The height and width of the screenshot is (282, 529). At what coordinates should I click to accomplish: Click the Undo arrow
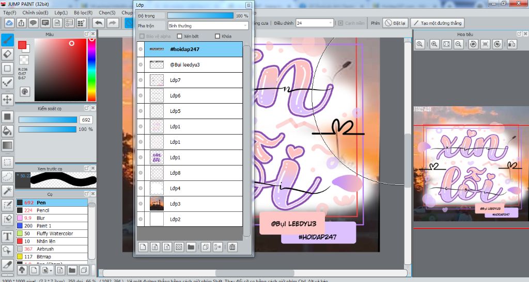coord(99,23)
